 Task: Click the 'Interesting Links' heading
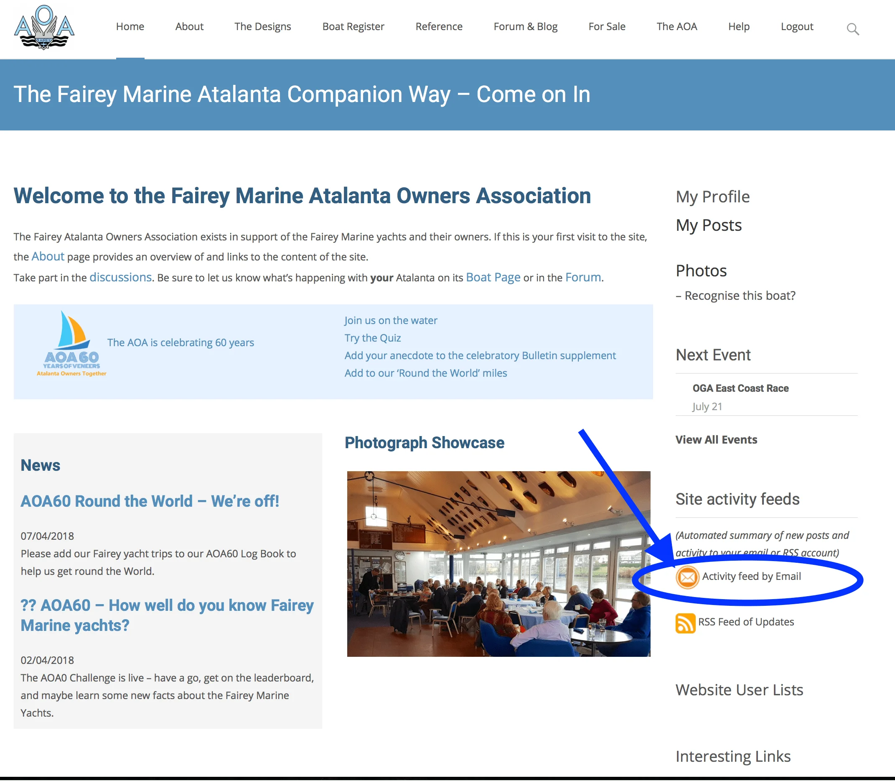(x=733, y=757)
